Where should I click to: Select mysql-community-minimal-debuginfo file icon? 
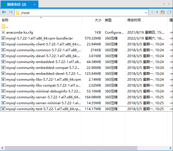pyautogui.click(x=3, y=91)
